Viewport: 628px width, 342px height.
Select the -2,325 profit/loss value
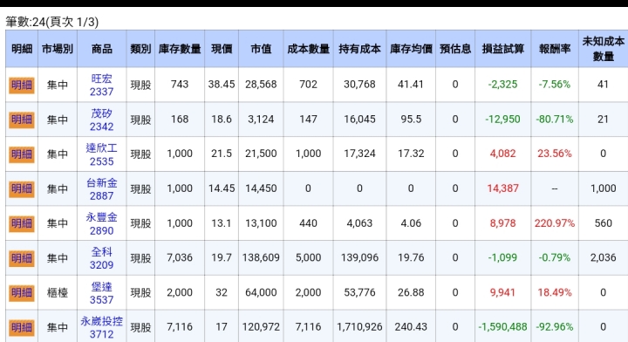(x=502, y=85)
